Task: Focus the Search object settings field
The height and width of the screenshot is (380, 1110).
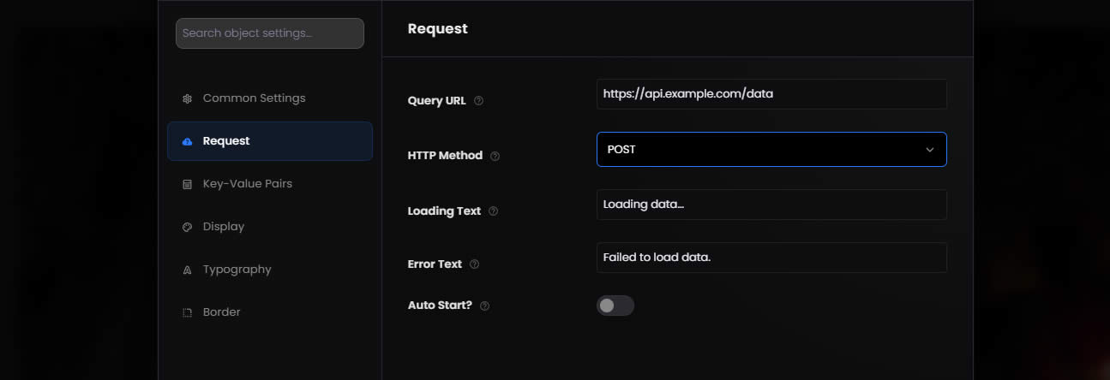Action: (x=270, y=33)
